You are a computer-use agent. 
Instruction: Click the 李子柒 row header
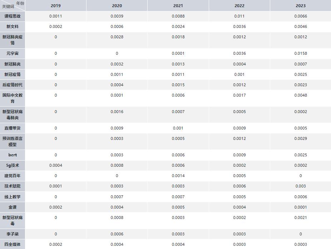13,234
